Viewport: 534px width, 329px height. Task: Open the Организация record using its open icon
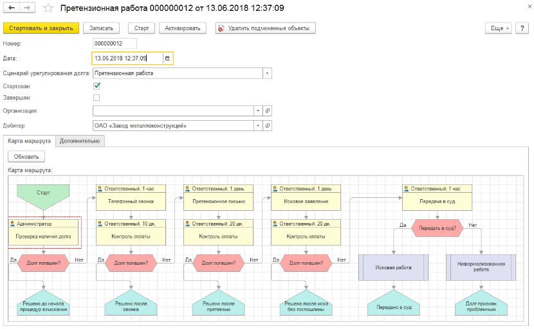(268, 111)
